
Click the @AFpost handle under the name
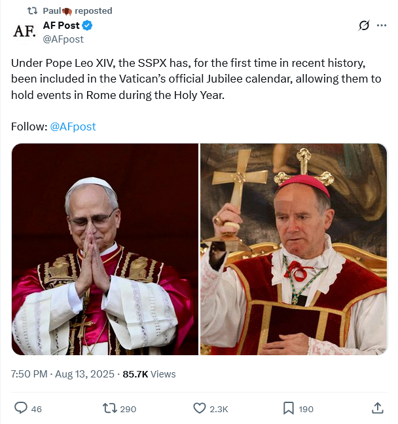pyautogui.click(x=63, y=39)
